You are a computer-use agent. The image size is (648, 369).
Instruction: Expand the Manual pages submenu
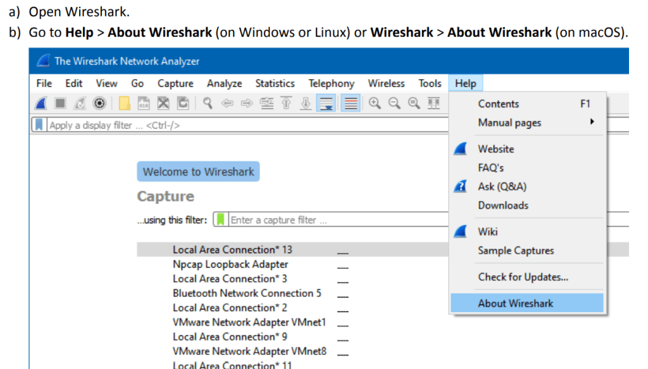(509, 123)
